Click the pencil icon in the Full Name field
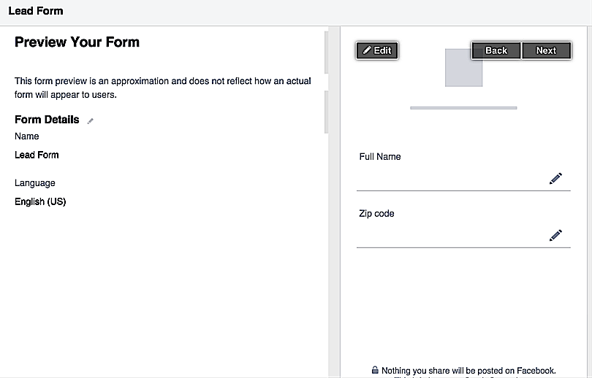 555,178
